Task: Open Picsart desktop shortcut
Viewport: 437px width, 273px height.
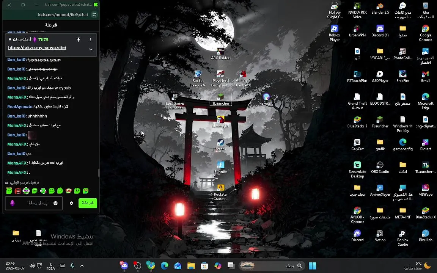Action: coord(425,144)
